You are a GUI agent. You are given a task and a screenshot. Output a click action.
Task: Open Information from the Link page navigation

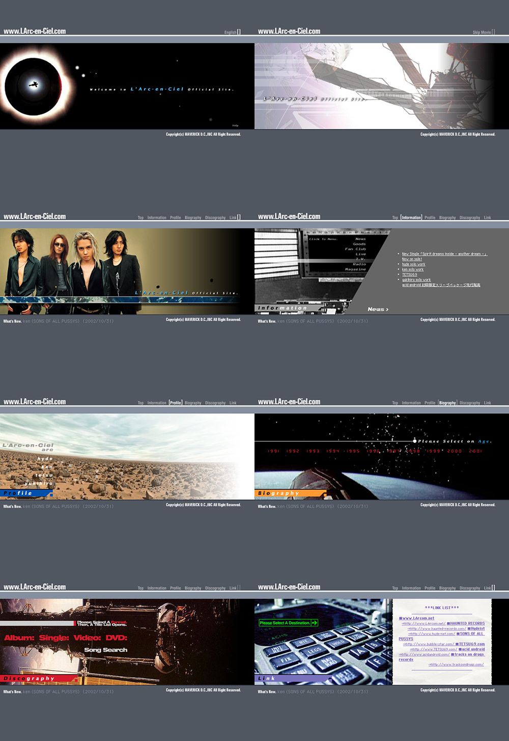coord(411,588)
